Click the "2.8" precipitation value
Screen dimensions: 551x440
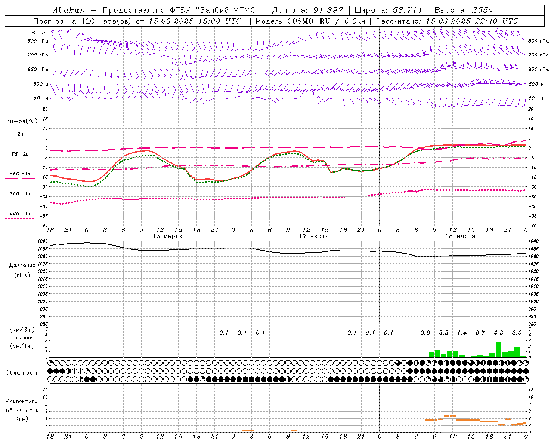point(443,333)
